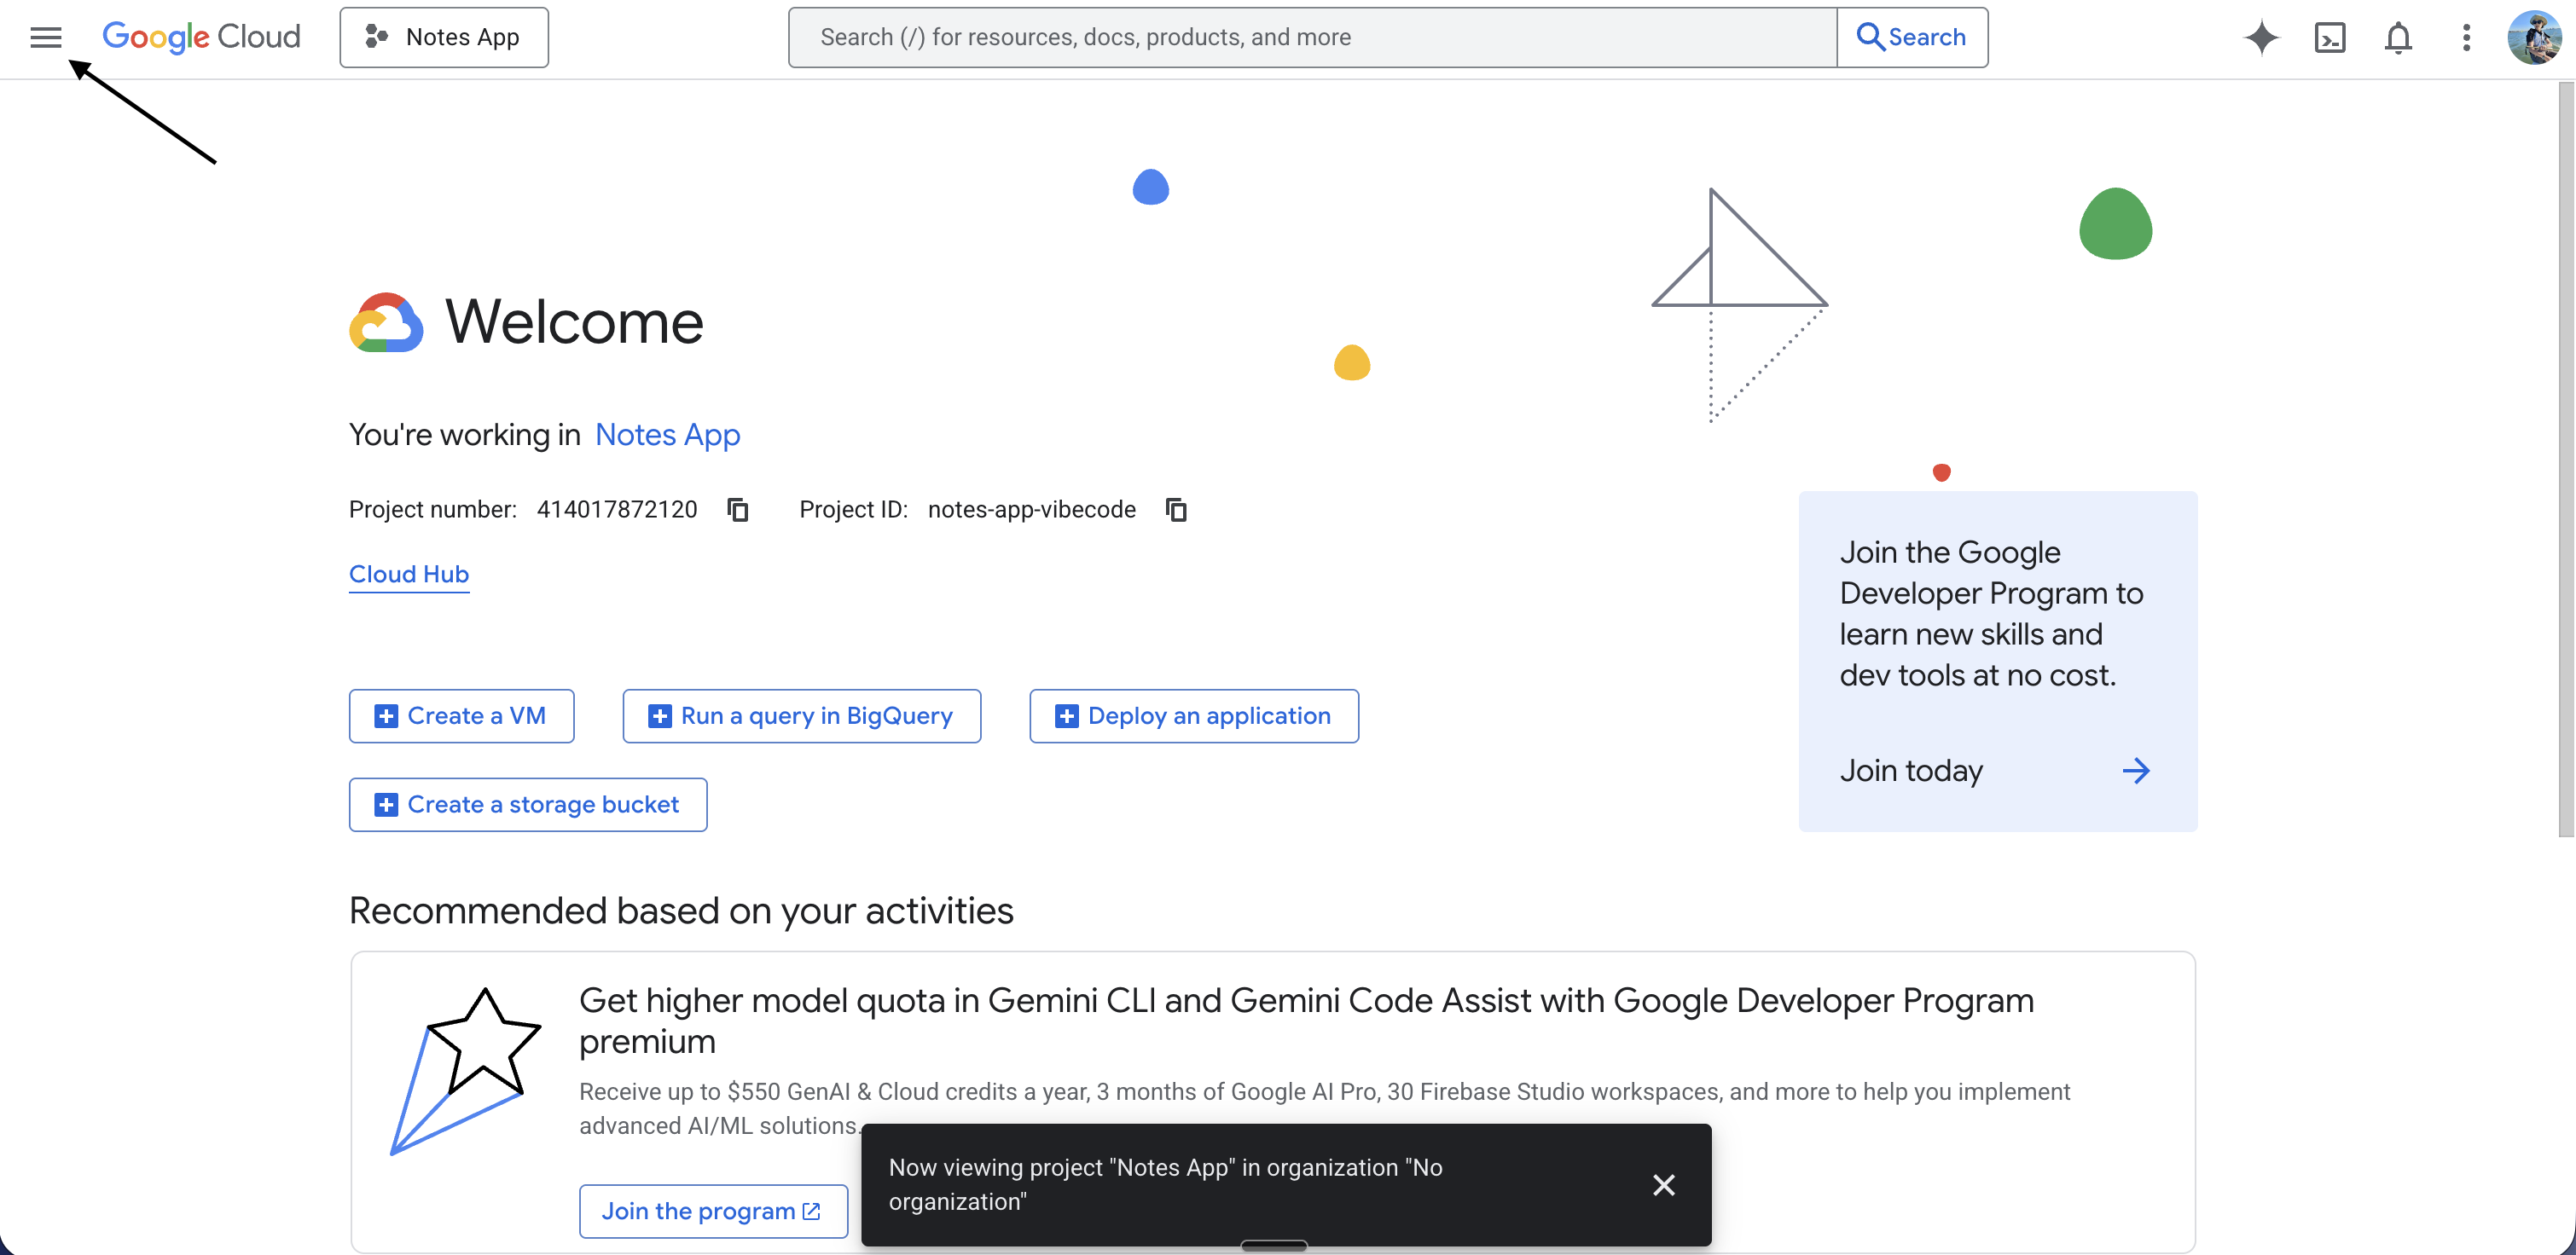The image size is (2576, 1255).
Task: Click Join today in Developer Program card
Action: [1911, 771]
